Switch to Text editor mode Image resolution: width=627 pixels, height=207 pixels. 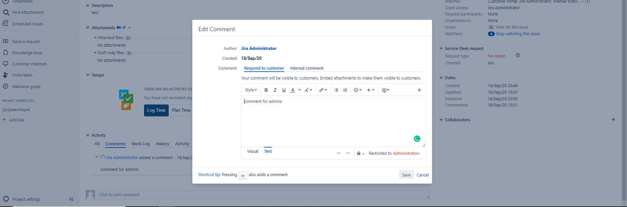coord(268,151)
